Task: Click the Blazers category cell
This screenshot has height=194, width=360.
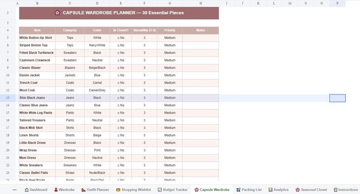Action: tap(70, 68)
